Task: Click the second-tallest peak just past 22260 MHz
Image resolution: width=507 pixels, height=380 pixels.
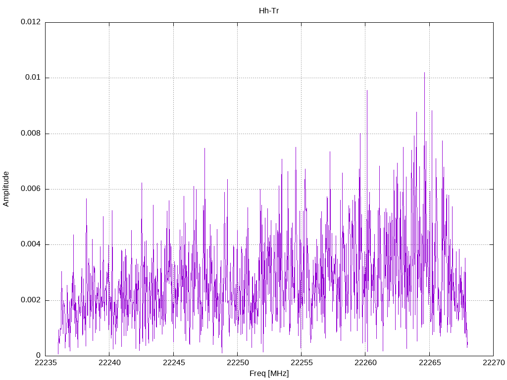Action: pos(367,91)
